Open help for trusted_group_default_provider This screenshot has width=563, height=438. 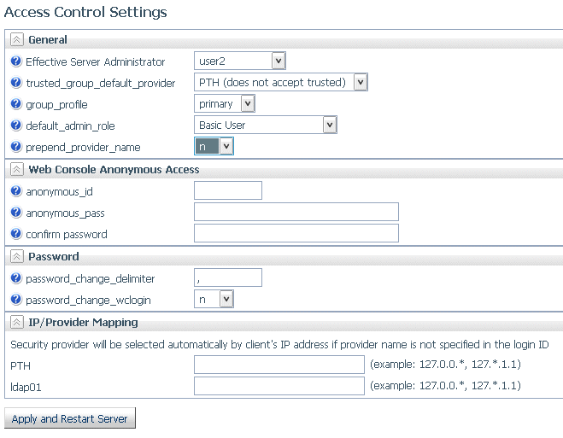tap(15, 83)
